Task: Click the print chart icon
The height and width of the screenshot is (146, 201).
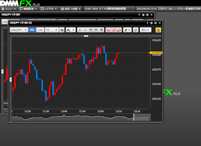Action: point(136,30)
